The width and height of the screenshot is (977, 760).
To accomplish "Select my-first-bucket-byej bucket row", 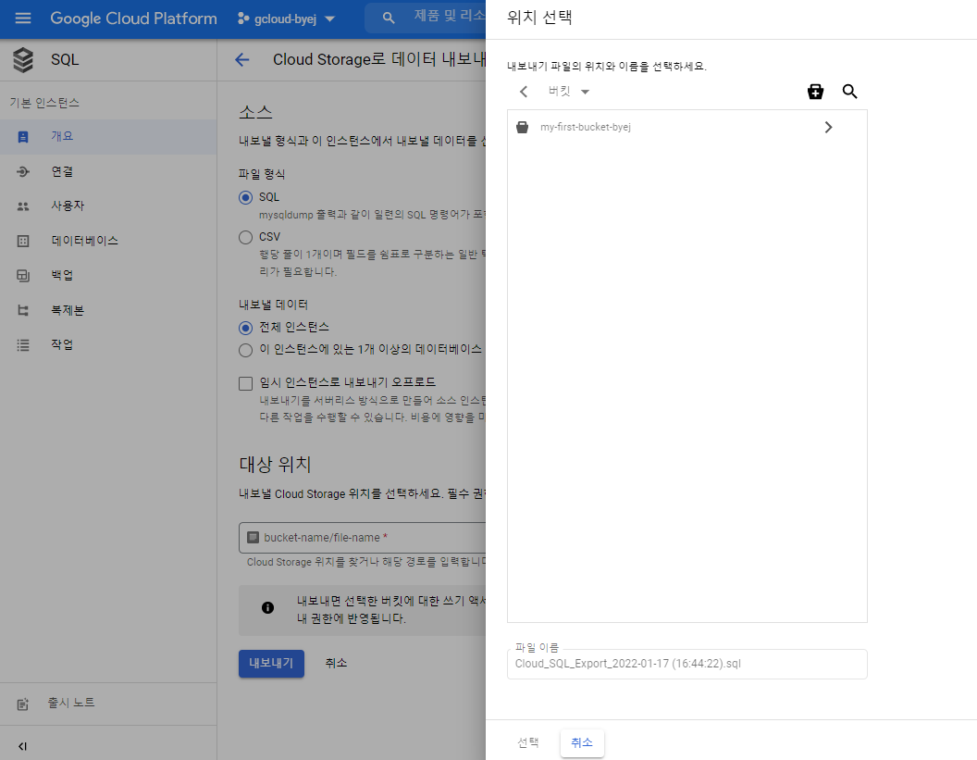I will [x=686, y=127].
